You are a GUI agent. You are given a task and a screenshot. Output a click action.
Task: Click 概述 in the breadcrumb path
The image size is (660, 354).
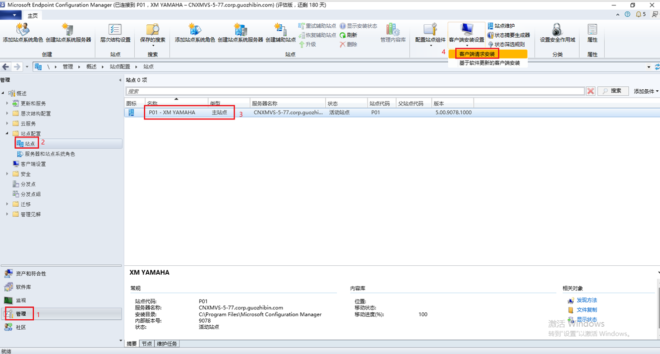[x=91, y=66]
